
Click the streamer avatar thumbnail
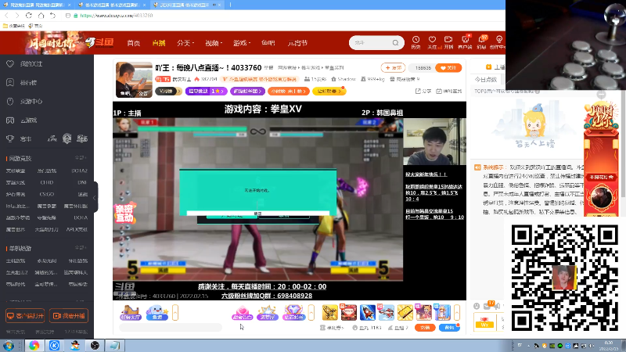pyautogui.click(x=134, y=80)
